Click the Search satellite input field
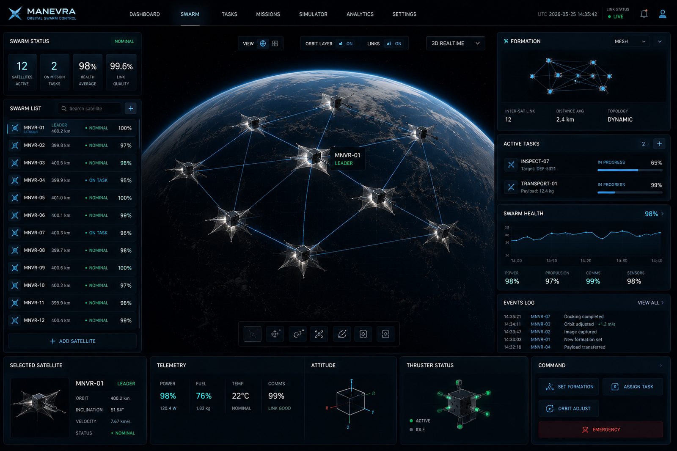 (90, 109)
